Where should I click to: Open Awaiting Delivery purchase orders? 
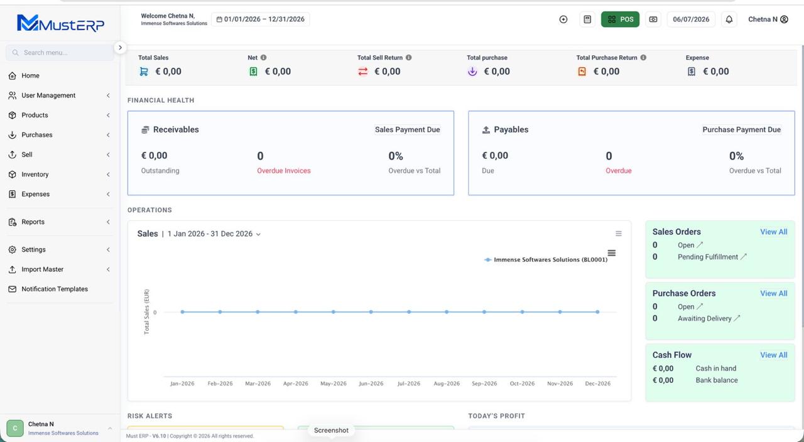[709, 318]
